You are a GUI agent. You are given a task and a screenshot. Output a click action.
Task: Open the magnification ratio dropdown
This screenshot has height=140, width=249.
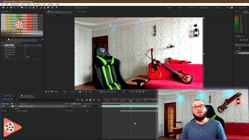[x=58, y=92]
